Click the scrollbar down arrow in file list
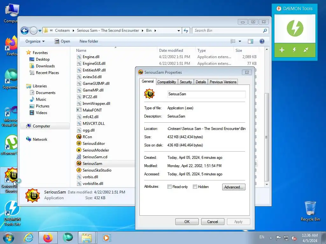The image size is (326, 244). 266,184
